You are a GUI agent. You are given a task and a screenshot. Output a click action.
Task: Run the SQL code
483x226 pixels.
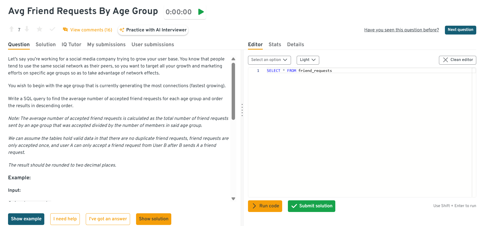point(265,206)
